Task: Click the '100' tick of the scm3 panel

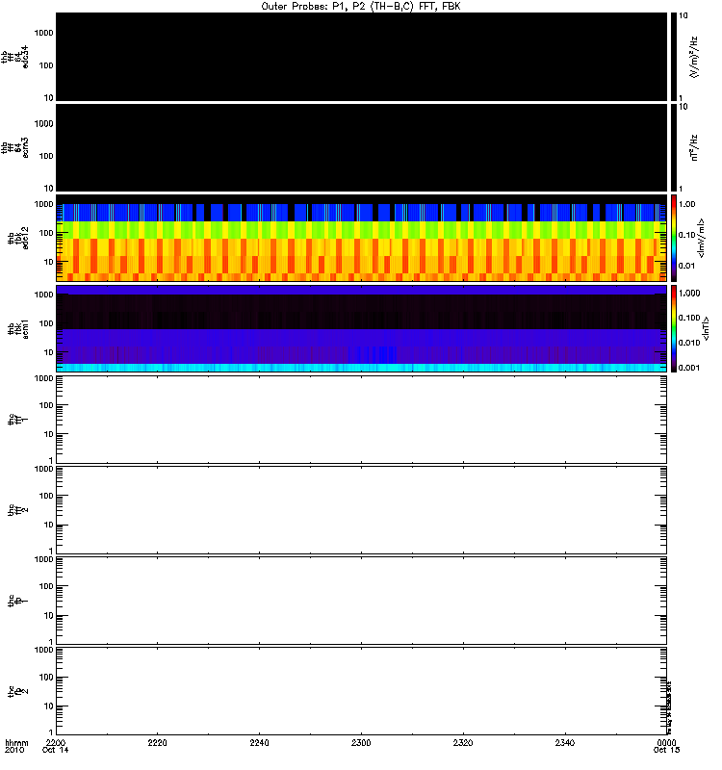Action: pyautogui.click(x=46, y=156)
